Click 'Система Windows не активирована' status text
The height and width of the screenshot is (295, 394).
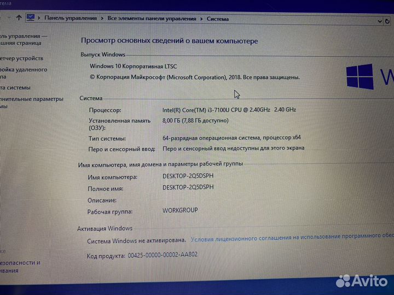tap(136, 241)
